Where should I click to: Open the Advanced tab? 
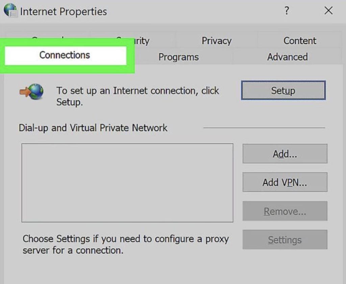287,57
